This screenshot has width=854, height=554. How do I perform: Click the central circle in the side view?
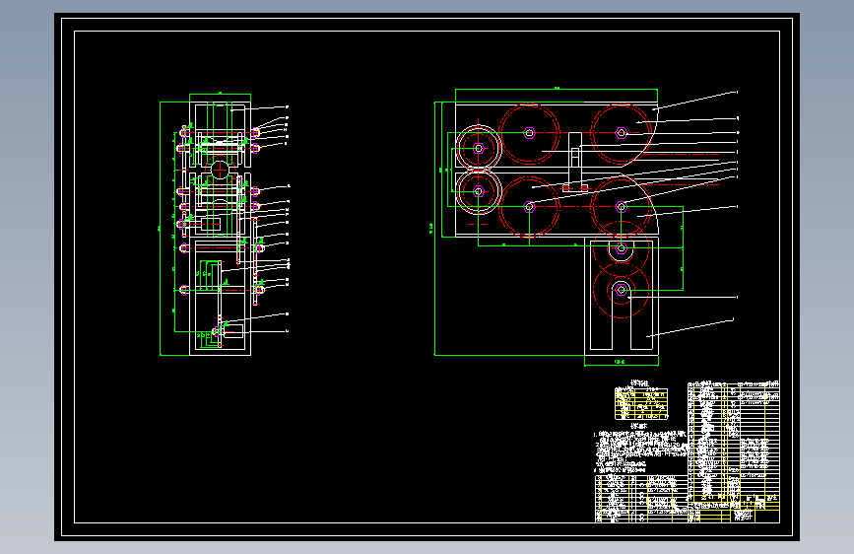[x=220, y=171]
